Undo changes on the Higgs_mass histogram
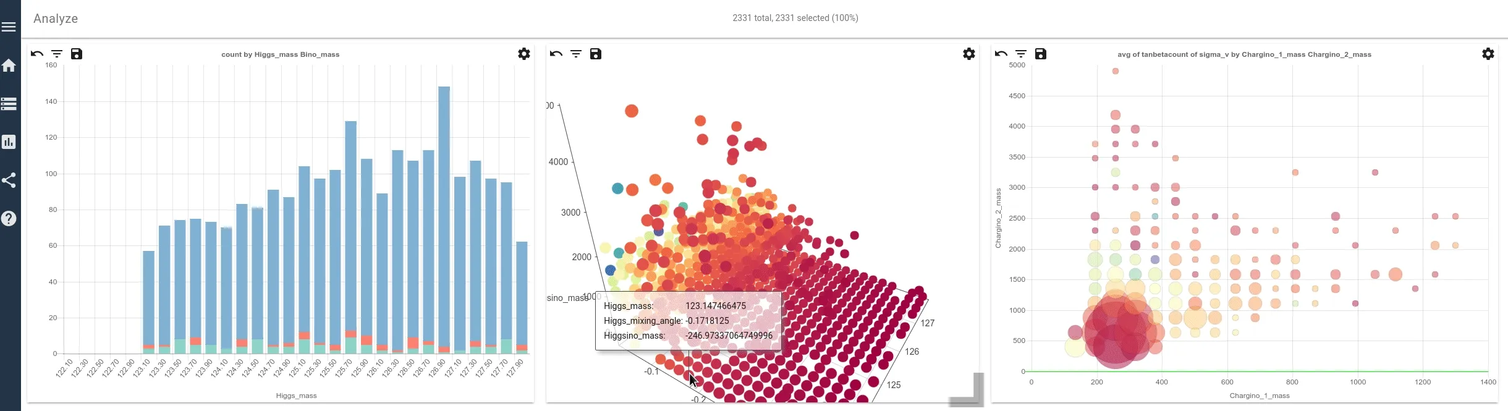This screenshot has height=411, width=1508. pos(37,54)
